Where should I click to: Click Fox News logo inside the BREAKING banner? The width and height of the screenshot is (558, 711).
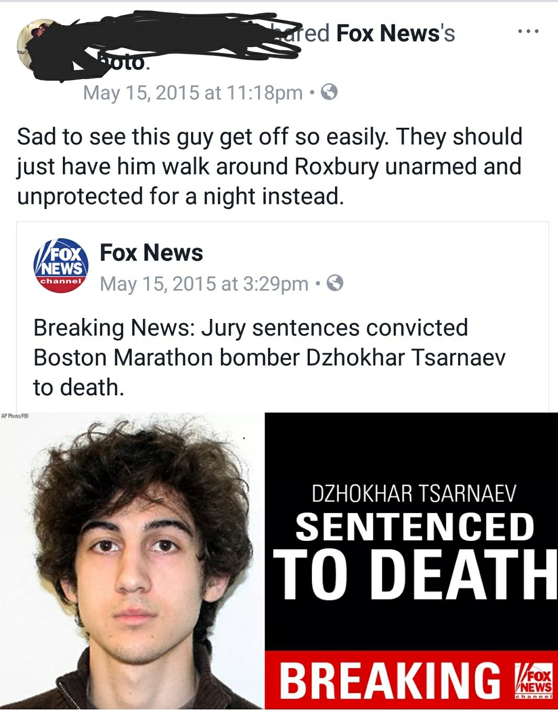coord(533,681)
